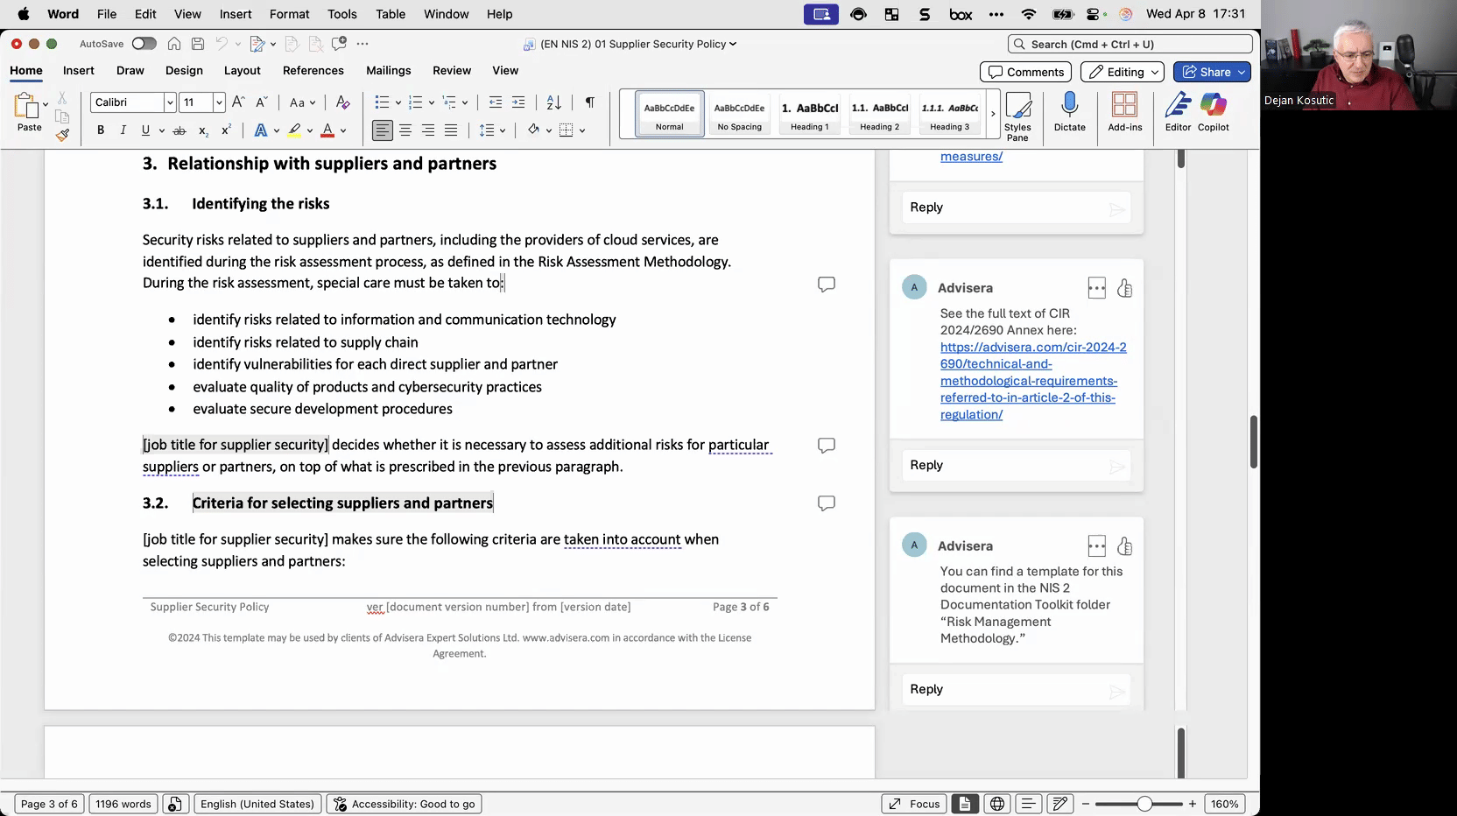The height and width of the screenshot is (816, 1457).
Task: Click the Clear All Formatting icon
Action: tap(343, 102)
